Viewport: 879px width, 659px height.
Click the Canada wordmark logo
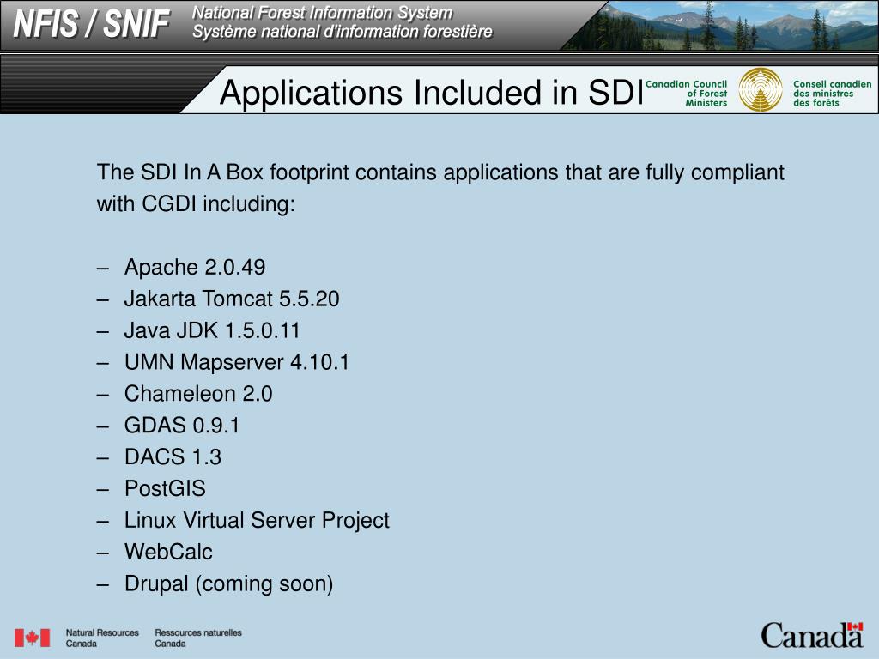click(x=812, y=636)
